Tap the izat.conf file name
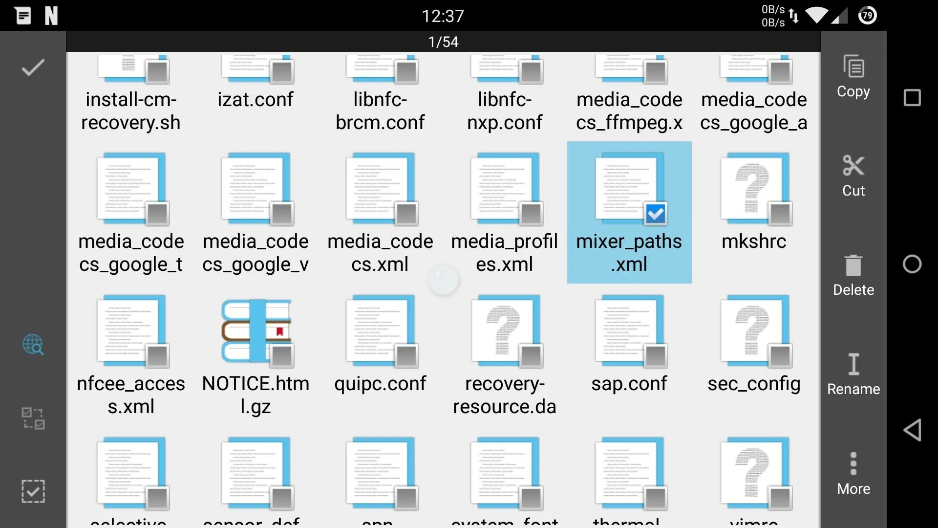Screen dimensions: 938x528 pos(256,100)
